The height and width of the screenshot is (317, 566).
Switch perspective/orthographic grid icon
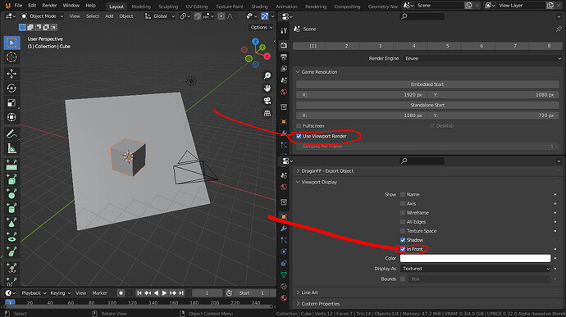click(x=267, y=113)
